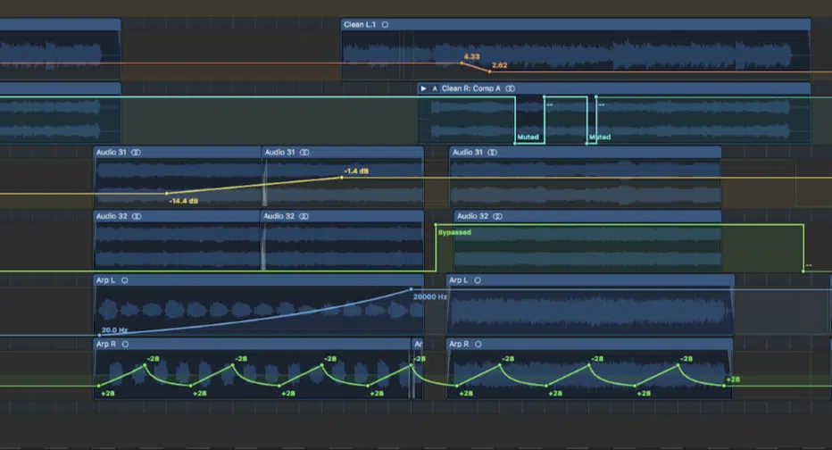Image resolution: width=832 pixels, height=450 pixels.
Task: Click stereo icon on the rightmost Audio 31 region
Action: tap(493, 153)
